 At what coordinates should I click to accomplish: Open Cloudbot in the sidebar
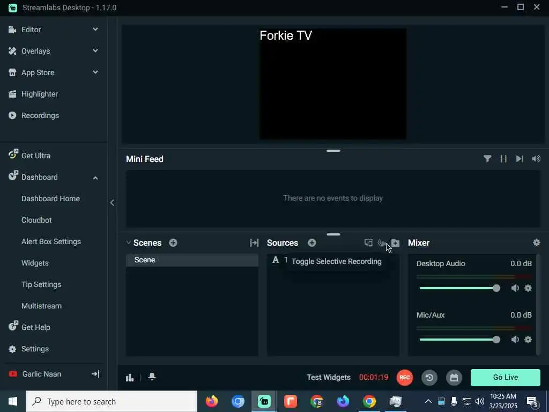[36, 220]
